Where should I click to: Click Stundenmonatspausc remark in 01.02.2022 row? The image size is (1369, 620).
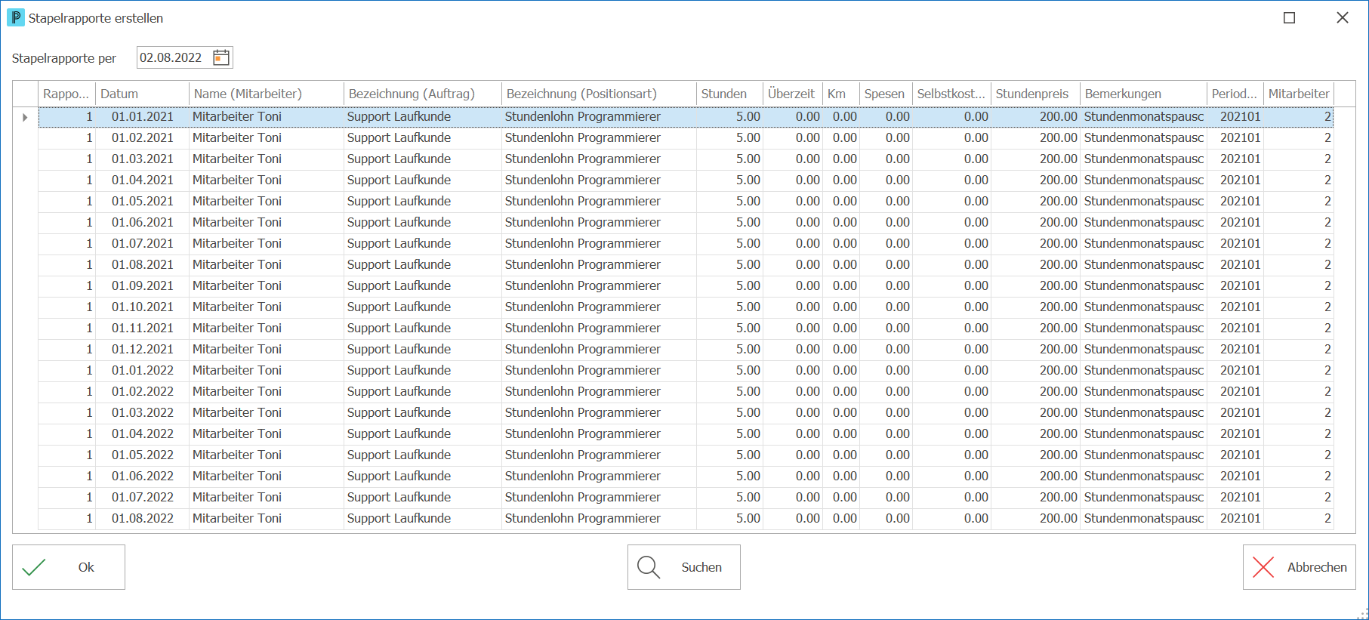pyautogui.click(x=1143, y=391)
